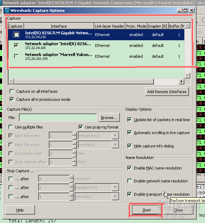
Task: Open the Help button
Action: (20, 210)
